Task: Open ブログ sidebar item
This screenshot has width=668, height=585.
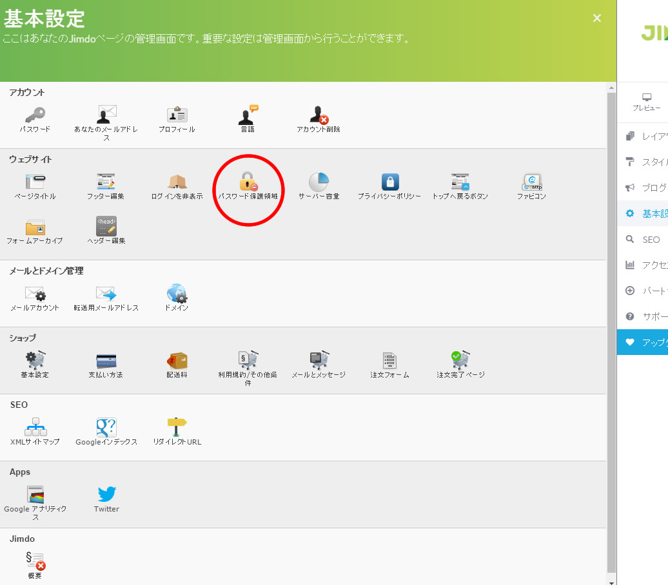Action: 642,187
